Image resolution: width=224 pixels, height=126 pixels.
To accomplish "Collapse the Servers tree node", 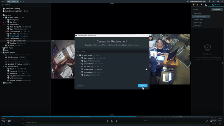I will click(1, 15).
